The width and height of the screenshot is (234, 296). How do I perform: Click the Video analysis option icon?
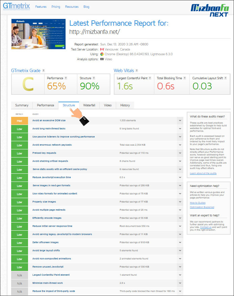pyautogui.click(x=102, y=59)
